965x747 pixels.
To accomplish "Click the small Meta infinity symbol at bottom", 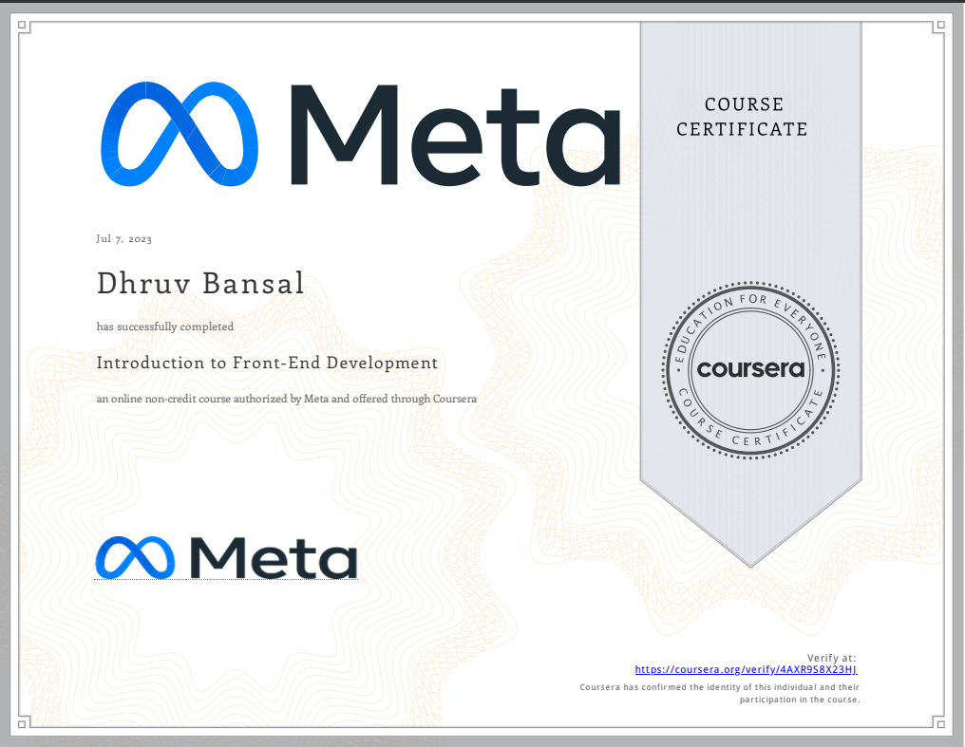I will (136, 557).
